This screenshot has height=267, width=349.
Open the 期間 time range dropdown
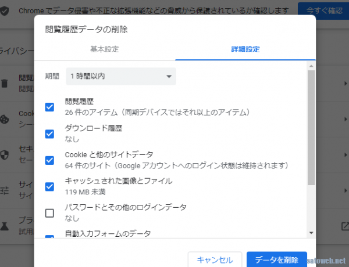121,76
